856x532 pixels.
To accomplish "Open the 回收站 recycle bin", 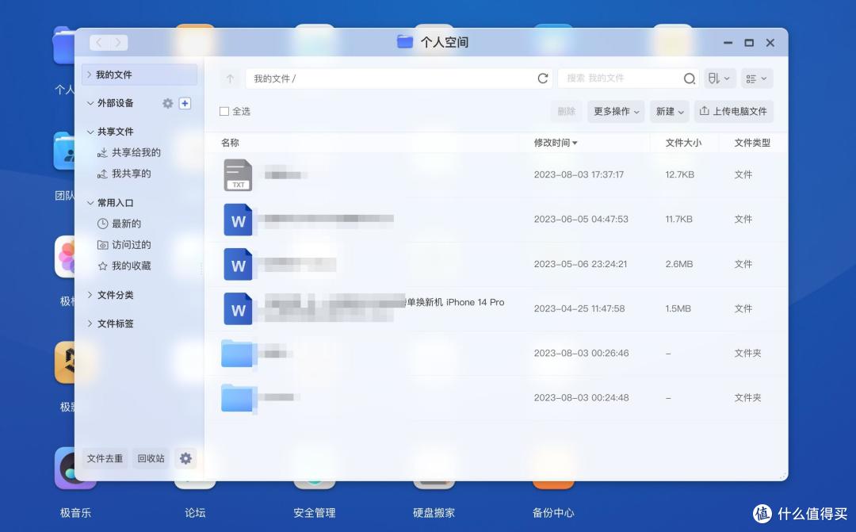I will click(151, 458).
